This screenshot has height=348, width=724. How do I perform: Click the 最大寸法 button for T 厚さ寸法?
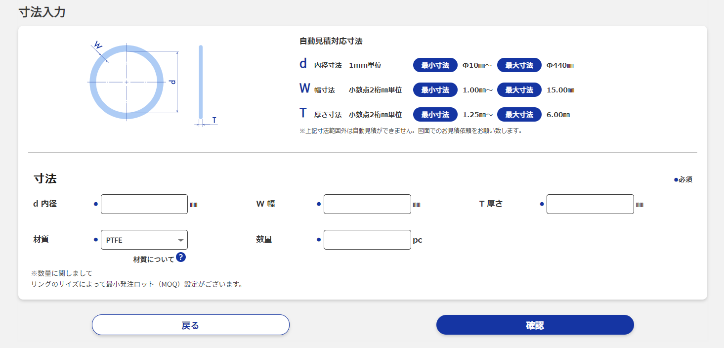[519, 114]
